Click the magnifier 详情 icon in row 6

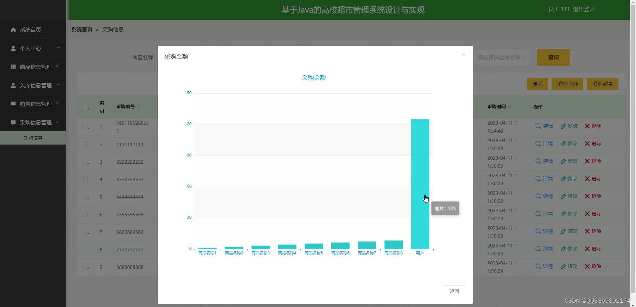pyautogui.click(x=538, y=214)
